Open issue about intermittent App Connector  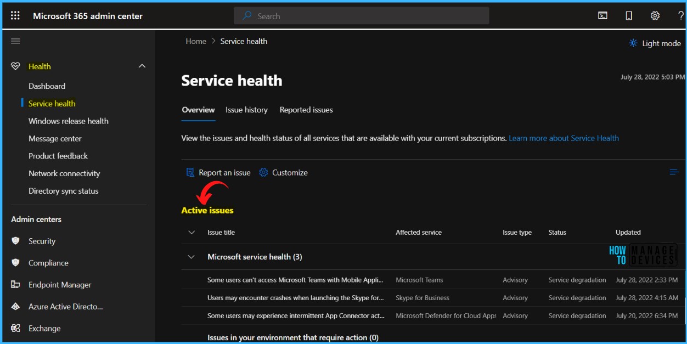pos(296,316)
